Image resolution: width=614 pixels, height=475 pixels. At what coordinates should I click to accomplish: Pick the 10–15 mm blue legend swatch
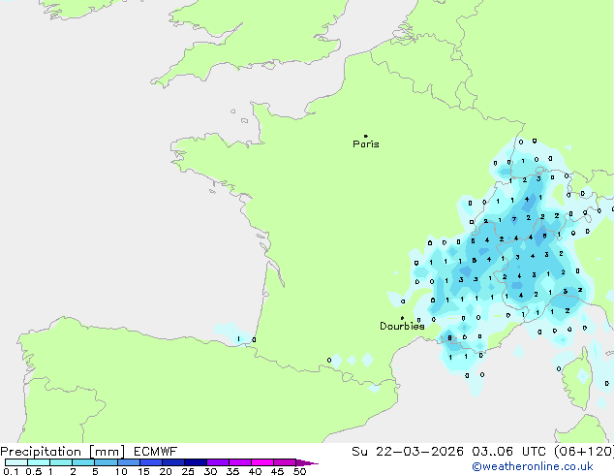point(128,462)
